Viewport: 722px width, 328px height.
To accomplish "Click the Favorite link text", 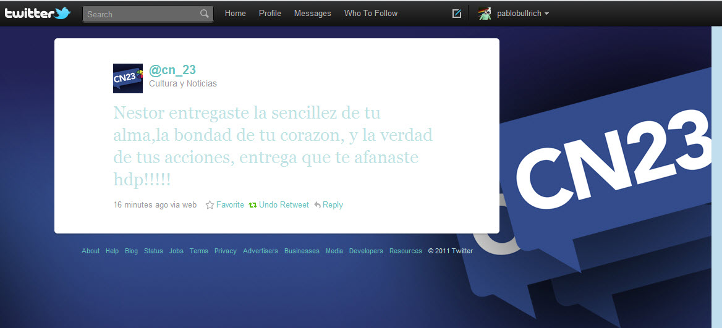I will [x=230, y=205].
